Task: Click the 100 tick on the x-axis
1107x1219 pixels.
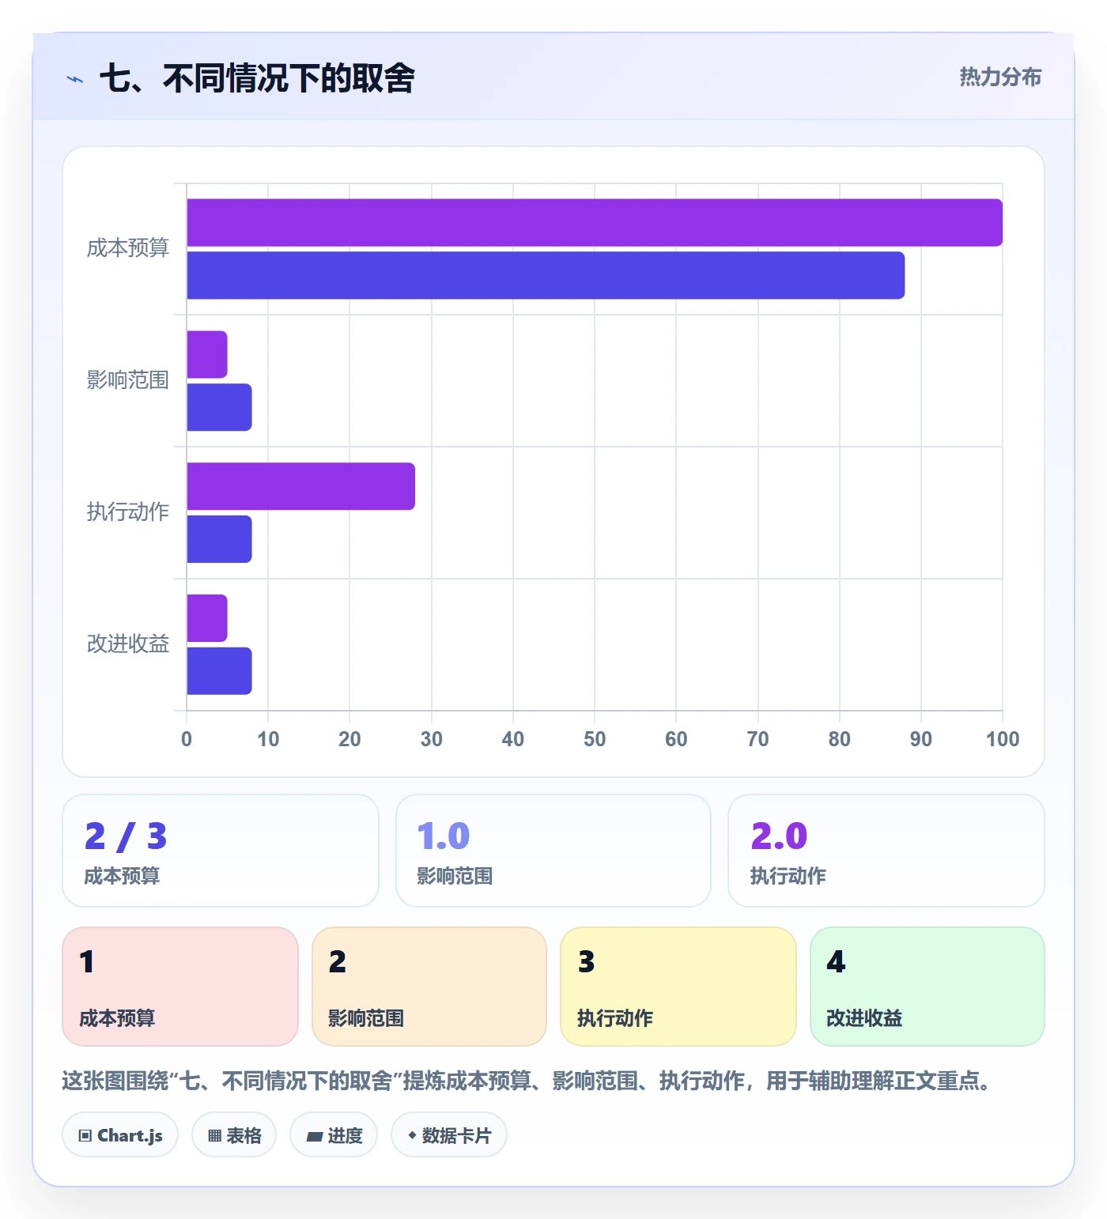Action: coord(1003,739)
